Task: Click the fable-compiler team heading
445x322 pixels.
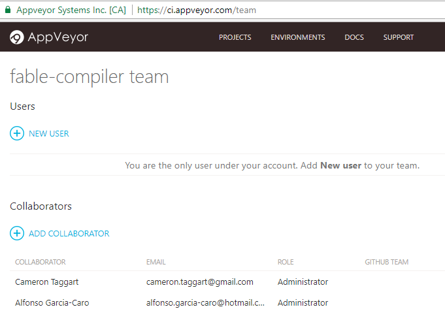Action: click(90, 76)
